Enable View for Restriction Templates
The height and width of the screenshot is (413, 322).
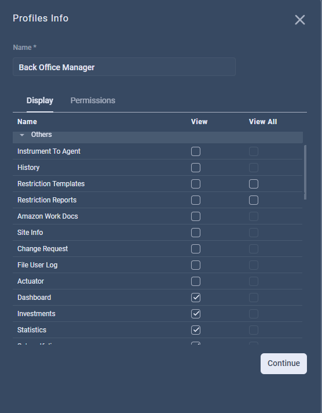click(x=196, y=184)
